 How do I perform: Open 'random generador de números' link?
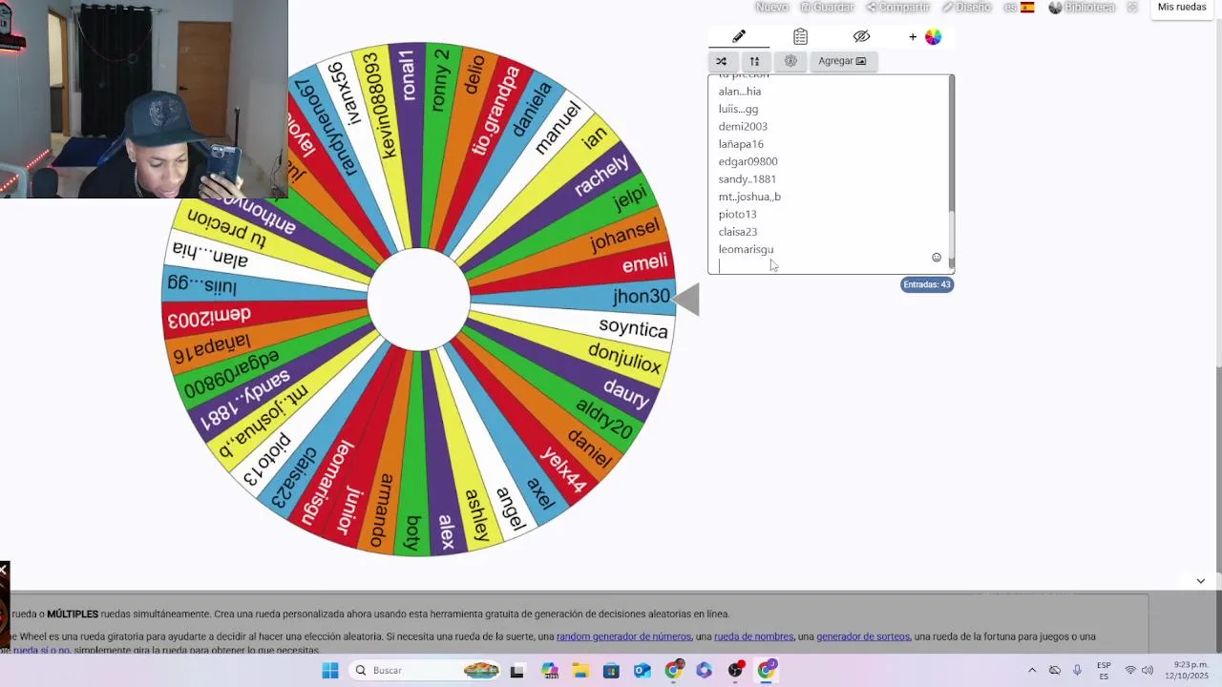(x=623, y=636)
